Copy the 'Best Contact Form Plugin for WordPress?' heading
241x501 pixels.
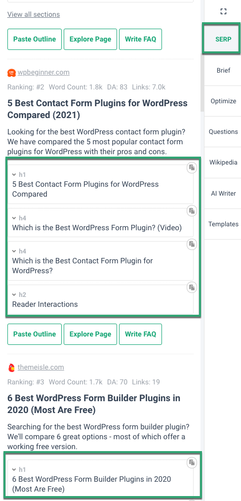[x=192, y=244]
